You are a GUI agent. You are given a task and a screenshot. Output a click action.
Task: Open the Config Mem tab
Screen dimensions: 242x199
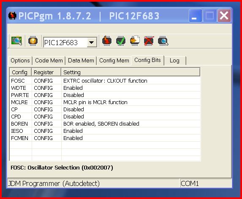[x=114, y=61]
